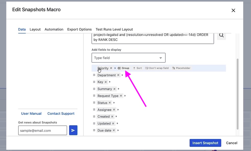Remove the Key field

[106, 82]
